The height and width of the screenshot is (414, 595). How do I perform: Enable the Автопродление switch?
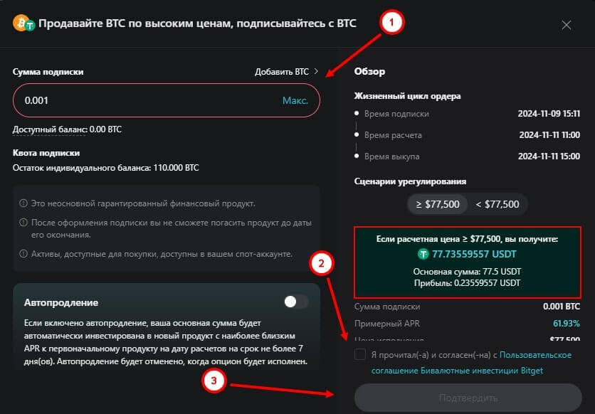tap(295, 302)
